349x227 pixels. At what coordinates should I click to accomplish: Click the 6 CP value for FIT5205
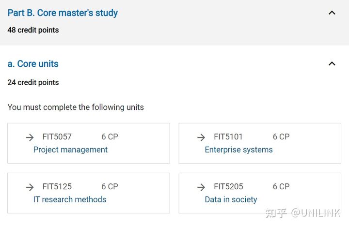pyautogui.click(x=281, y=186)
